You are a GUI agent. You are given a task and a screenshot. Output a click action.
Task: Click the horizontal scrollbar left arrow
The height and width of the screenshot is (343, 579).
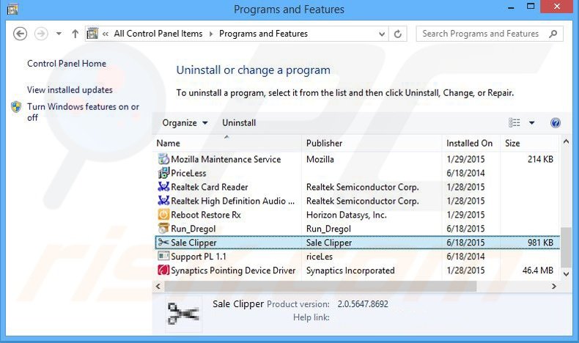pos(158,286)
